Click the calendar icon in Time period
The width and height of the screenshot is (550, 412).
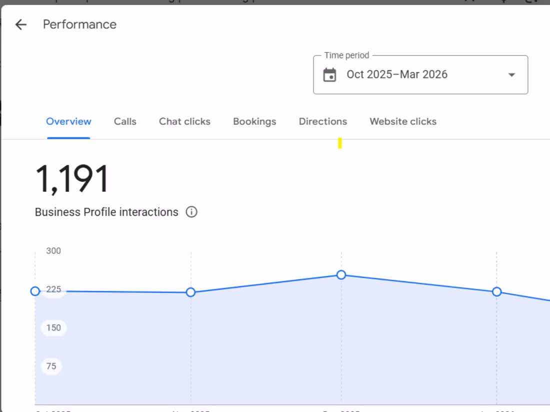(329, 75)
